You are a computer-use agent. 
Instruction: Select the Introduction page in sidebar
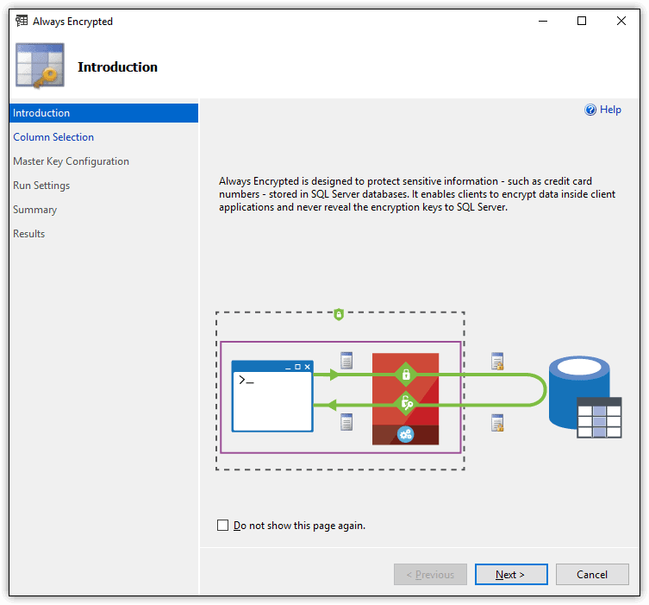coord(103,113)
